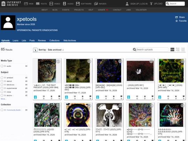Click the xpetools profile avatar

point(8,23)
